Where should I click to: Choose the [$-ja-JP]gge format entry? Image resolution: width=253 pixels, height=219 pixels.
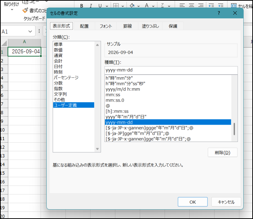click(x=168, y=133)
